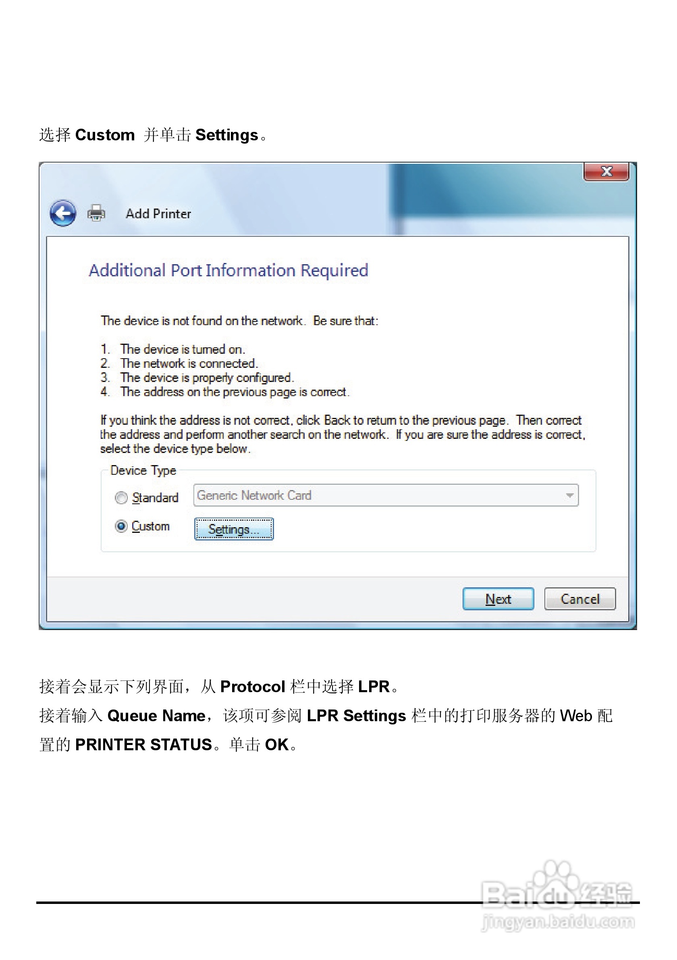Image resolution: width=677 pixels, height=960 pixels.
Task: Expand the device list with the dropdown arrow
Action: pyautogui.click(x=569, y=495)
